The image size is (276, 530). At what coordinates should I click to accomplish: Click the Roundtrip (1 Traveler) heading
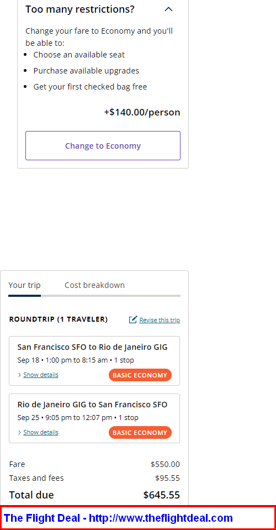59,319
